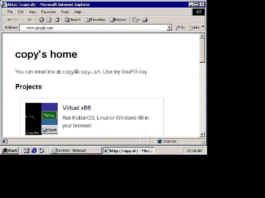Image resolution: width=265 pixels, height=198 pixels.
Task: Open the Windows Start button
Action: [10, 151]
